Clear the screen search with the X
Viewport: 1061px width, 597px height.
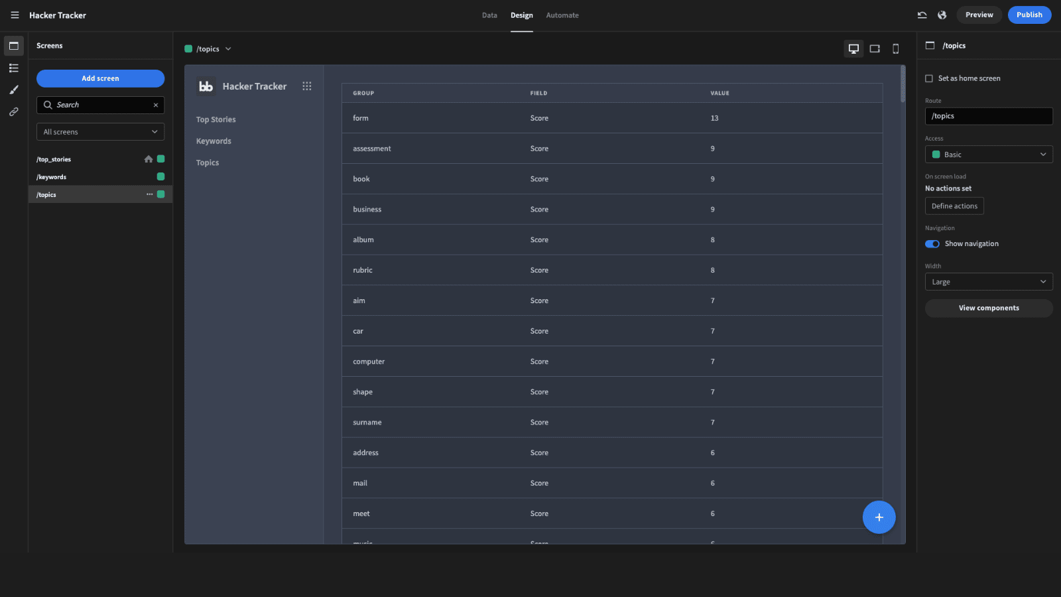(156, 105)
